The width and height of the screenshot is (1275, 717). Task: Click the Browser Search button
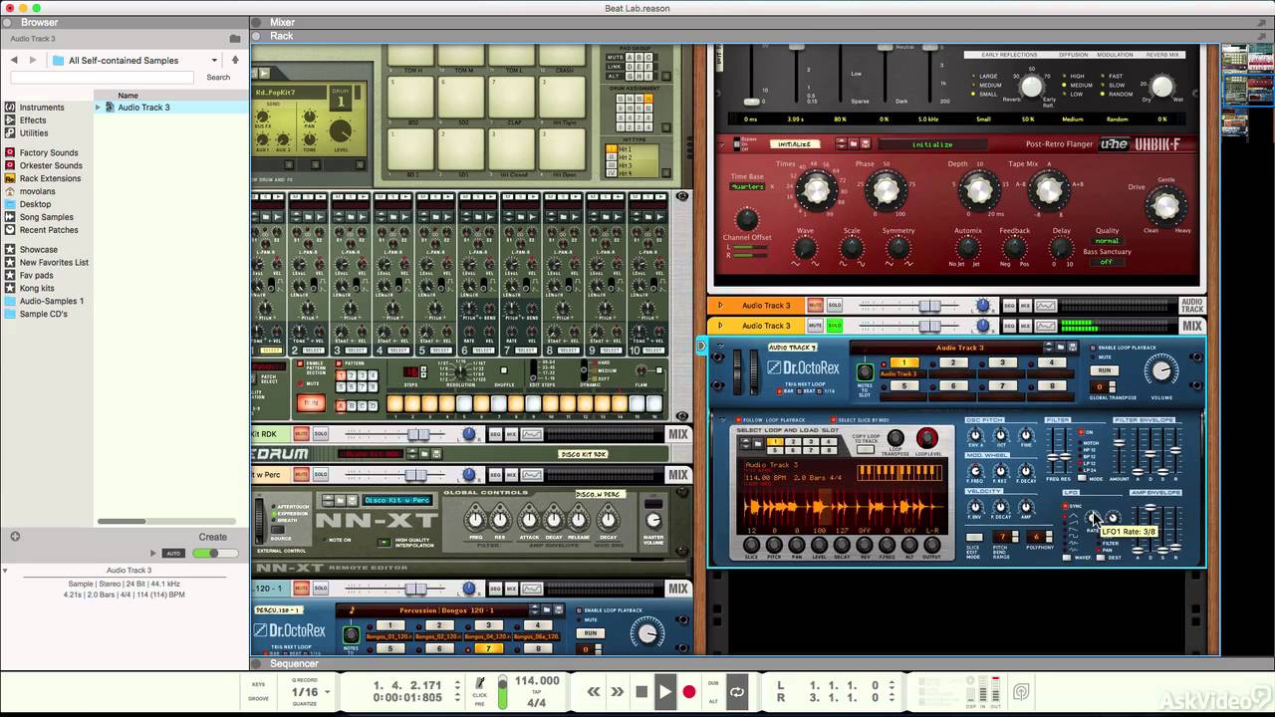click(218, 77)
